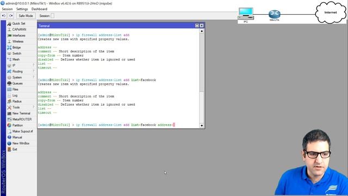This screenshot has height=196, width=348.
Task: Open the Partition sidebar icon
Action: click(x=9, y=125)
